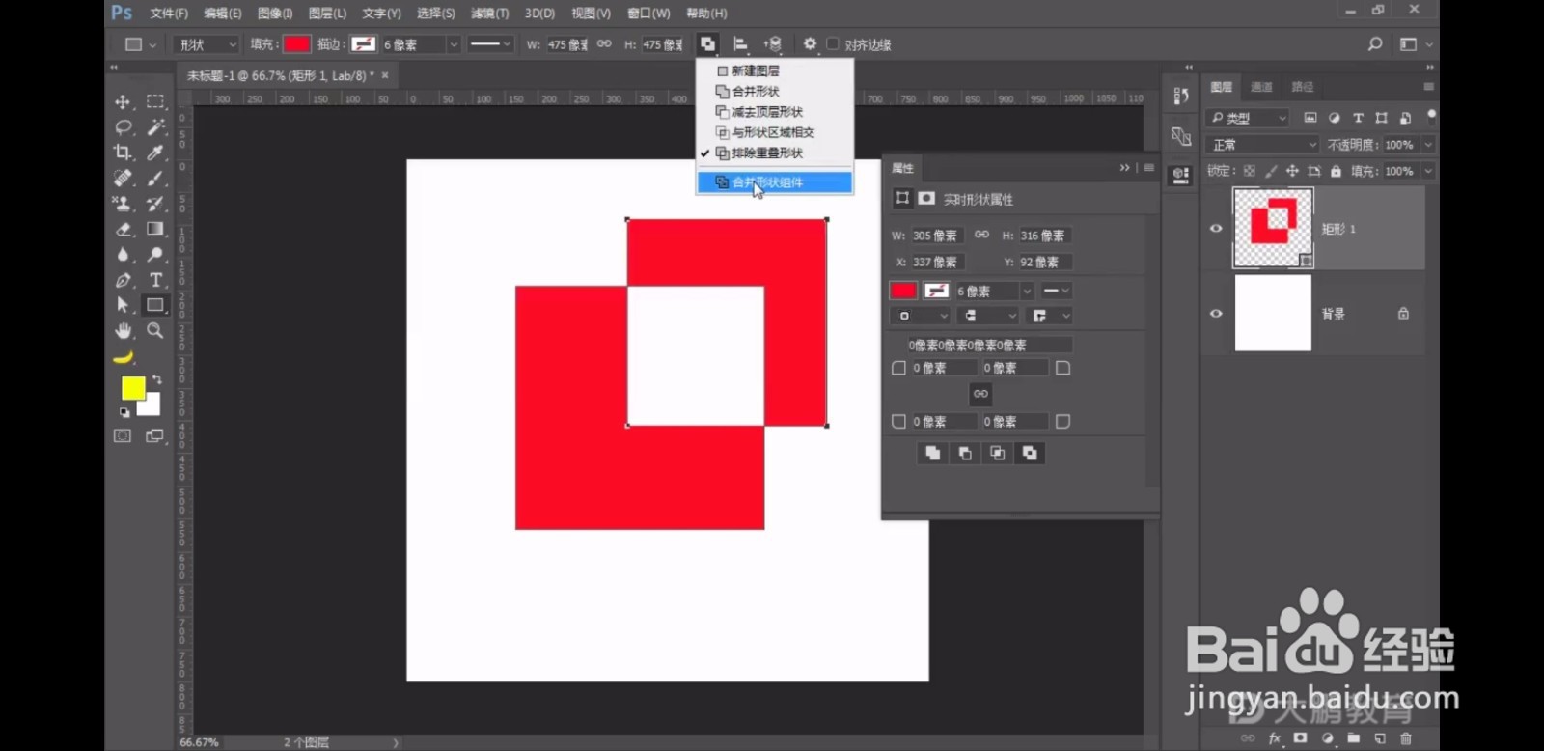Image resolution: width=1544 pixels, height=751 pixels.
Task: Select the Lasso tool
Action: point(123,127)
